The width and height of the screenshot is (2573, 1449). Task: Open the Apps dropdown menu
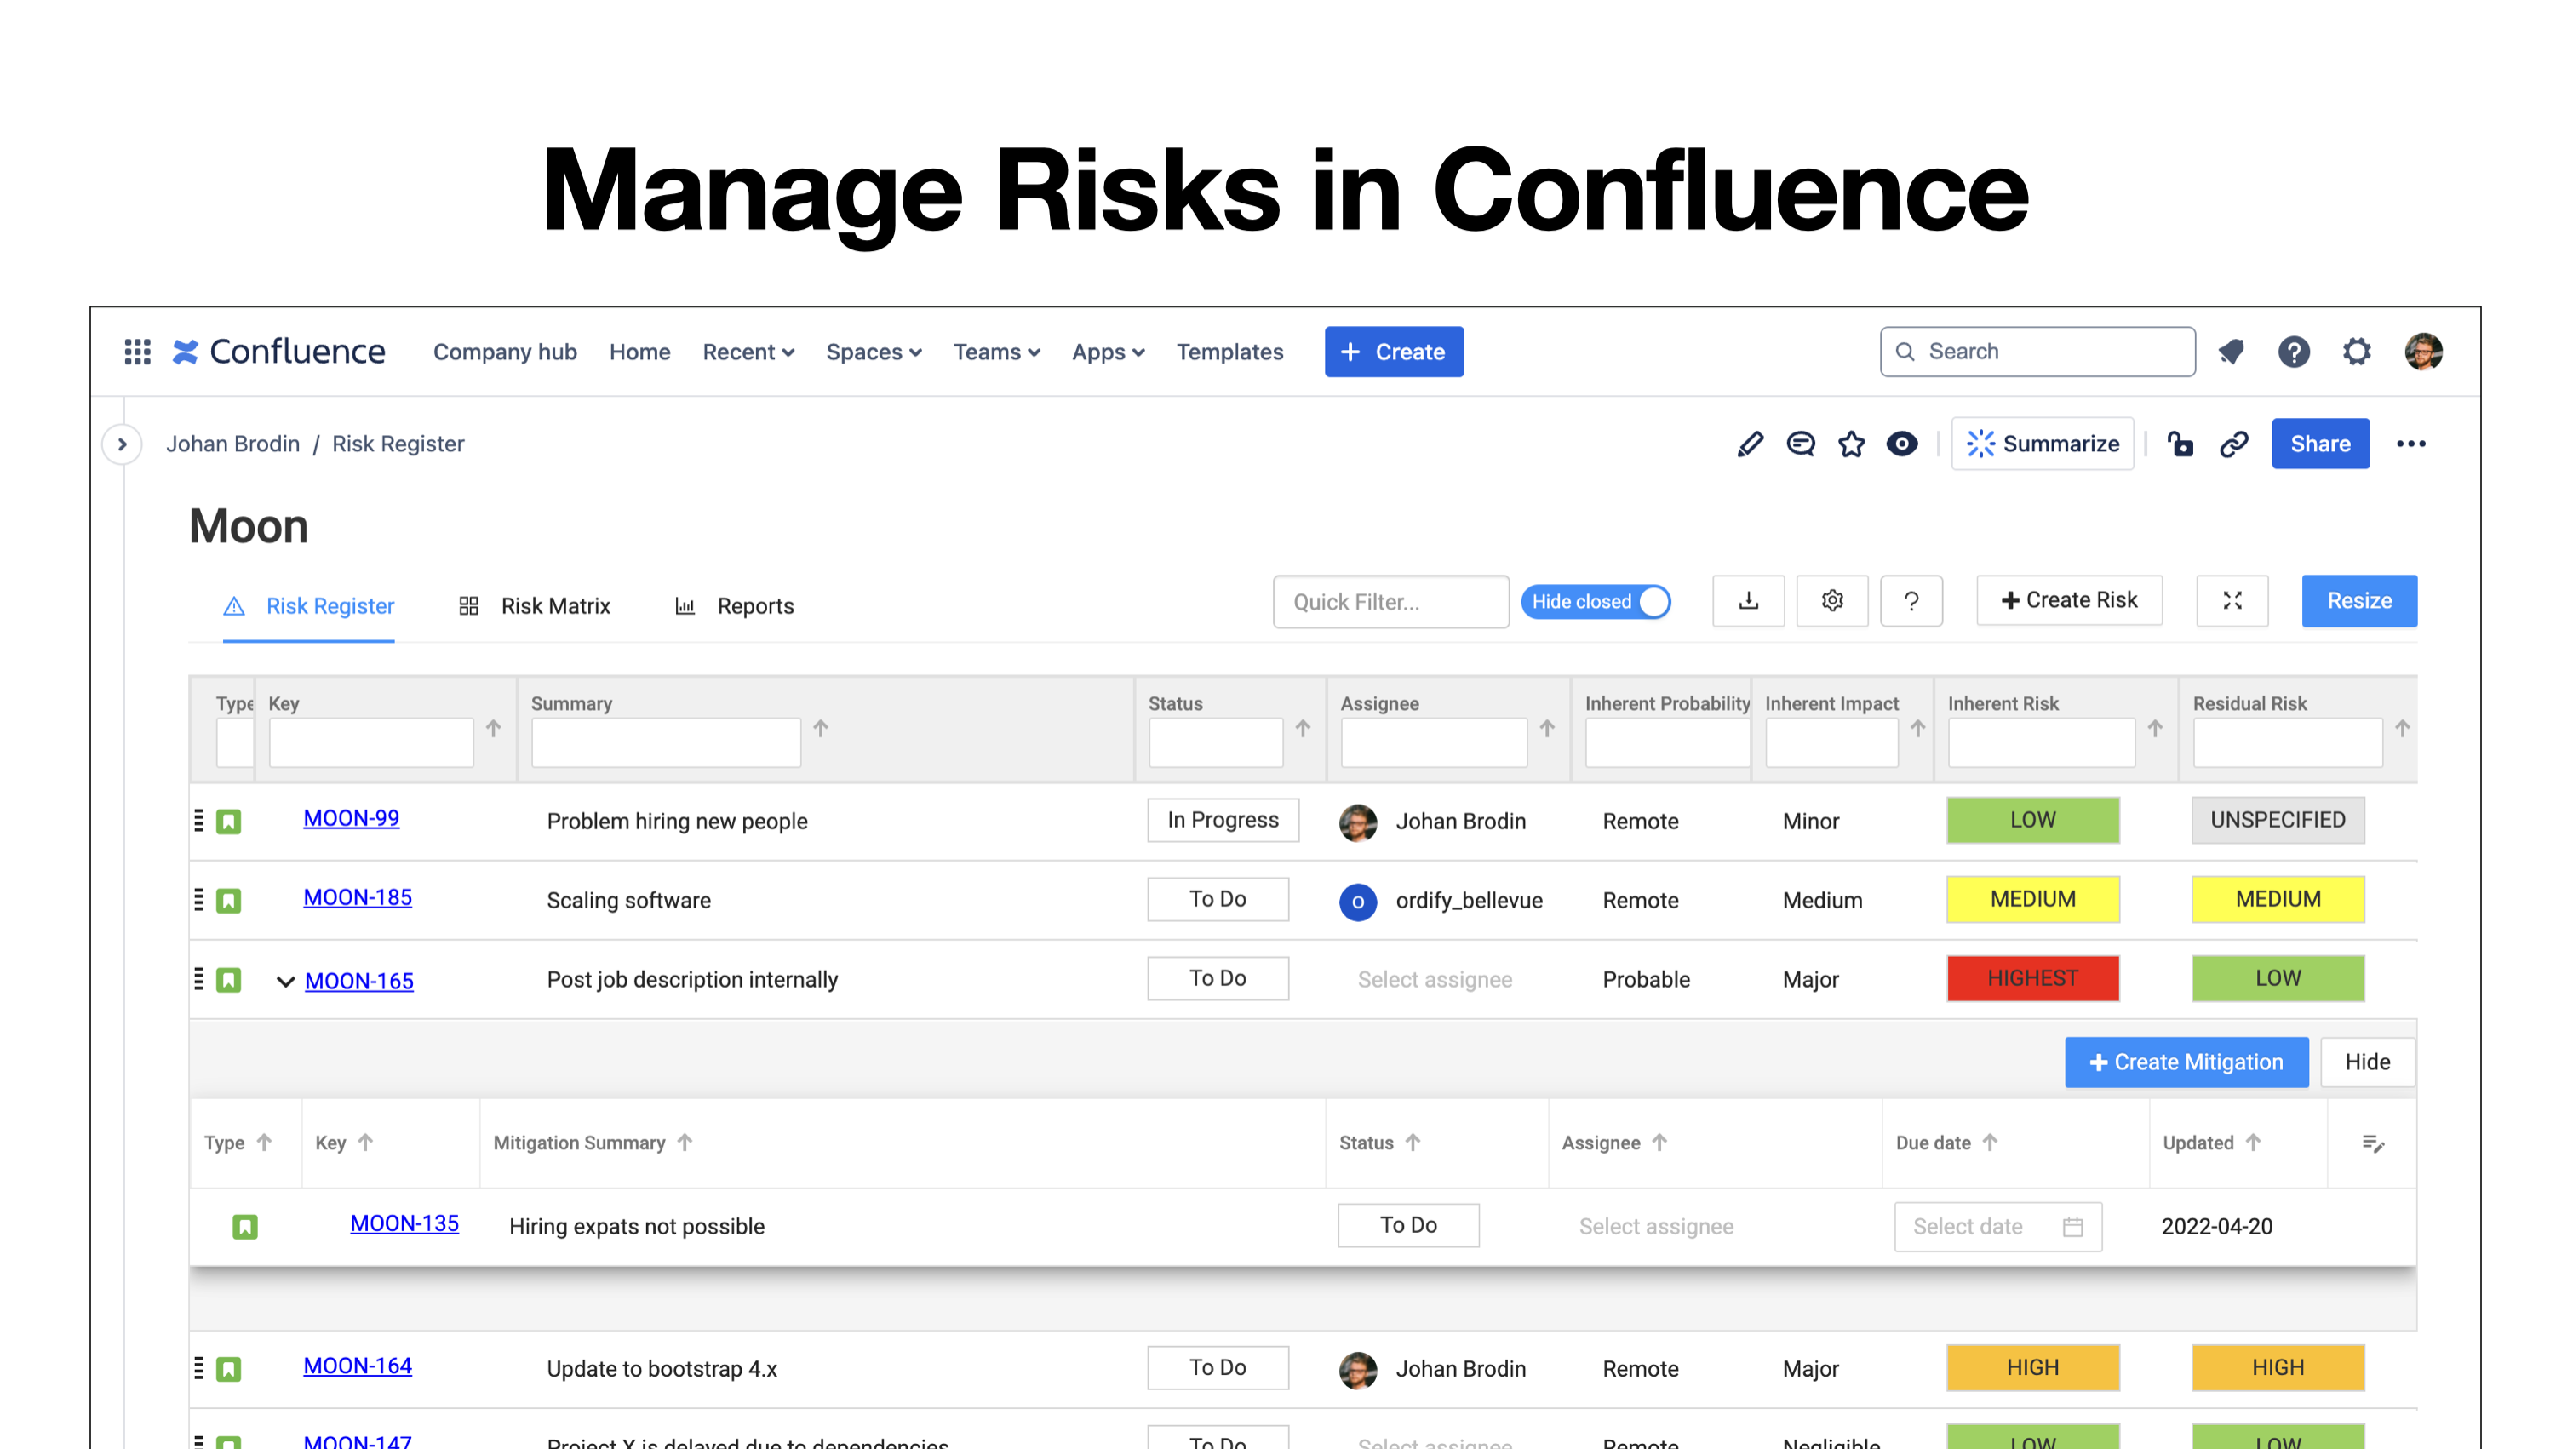point(1107,352)
